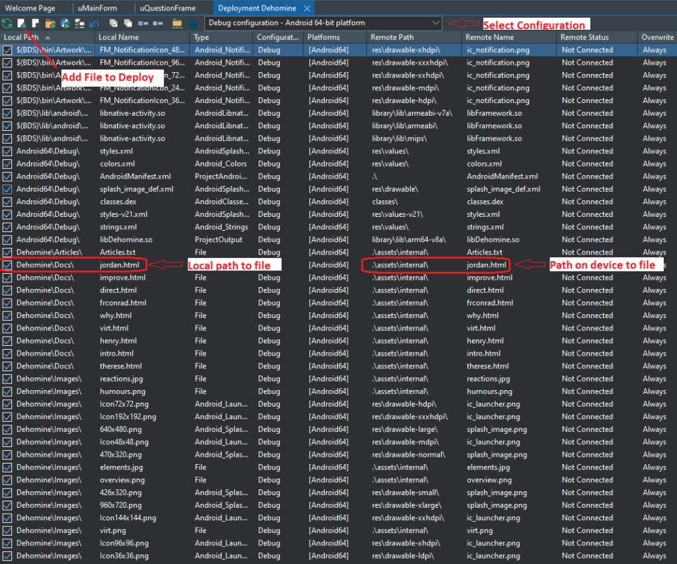Click the colors.xml local name cell
The image size is (677, 564).
pyautogui.click(x=118, y=164)
